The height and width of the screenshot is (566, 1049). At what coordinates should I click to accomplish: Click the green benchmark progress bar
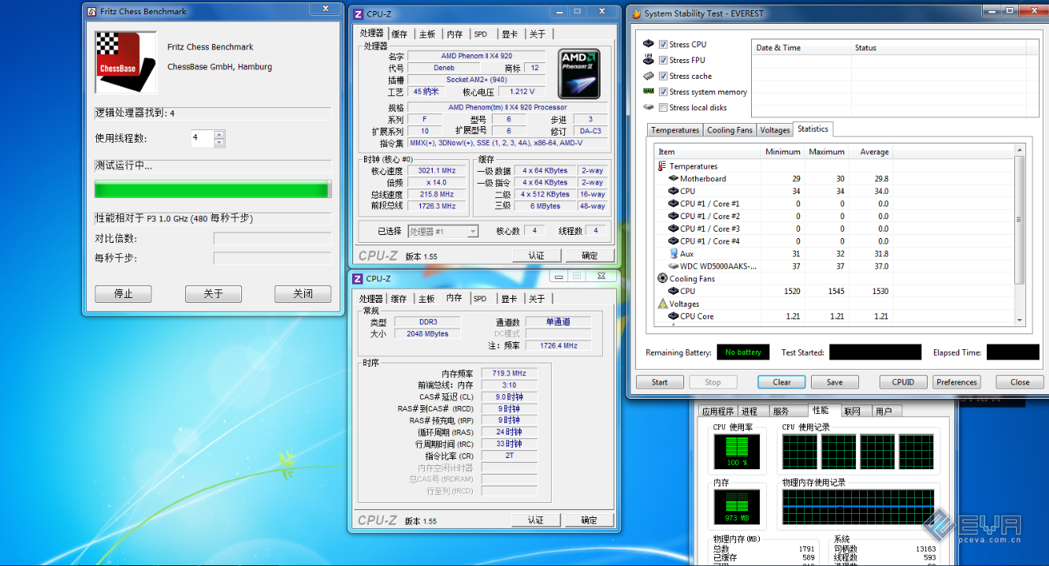[x=211, y=189]
